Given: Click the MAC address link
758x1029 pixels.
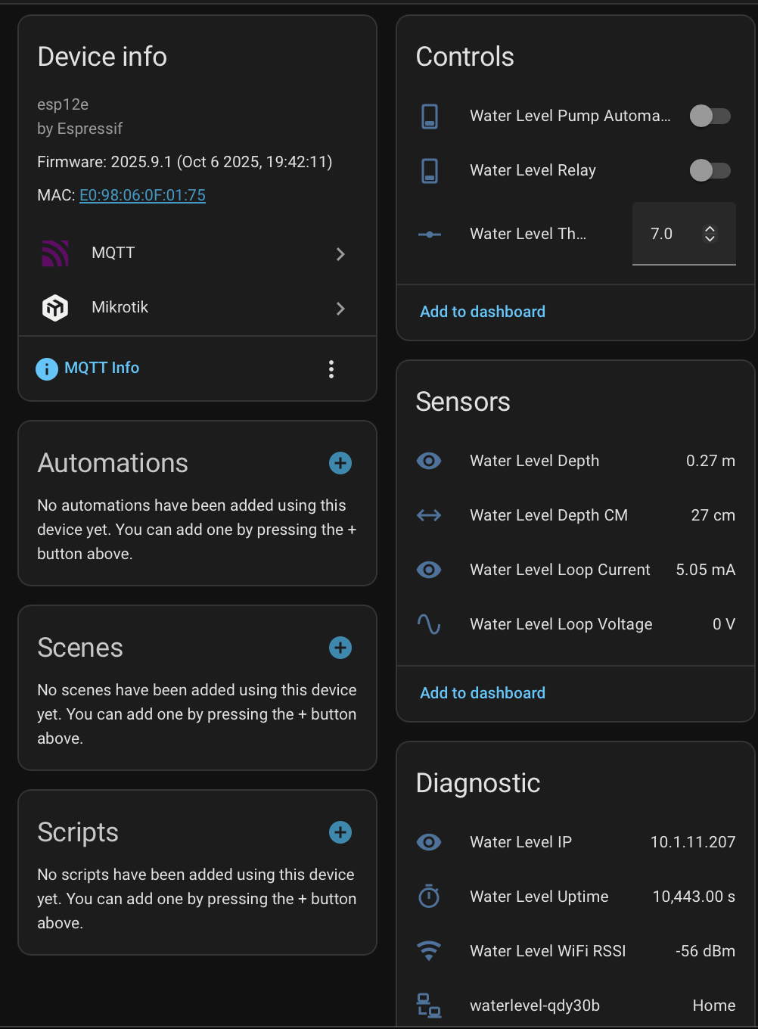Looking at the screenshot, I should (142, 195).
